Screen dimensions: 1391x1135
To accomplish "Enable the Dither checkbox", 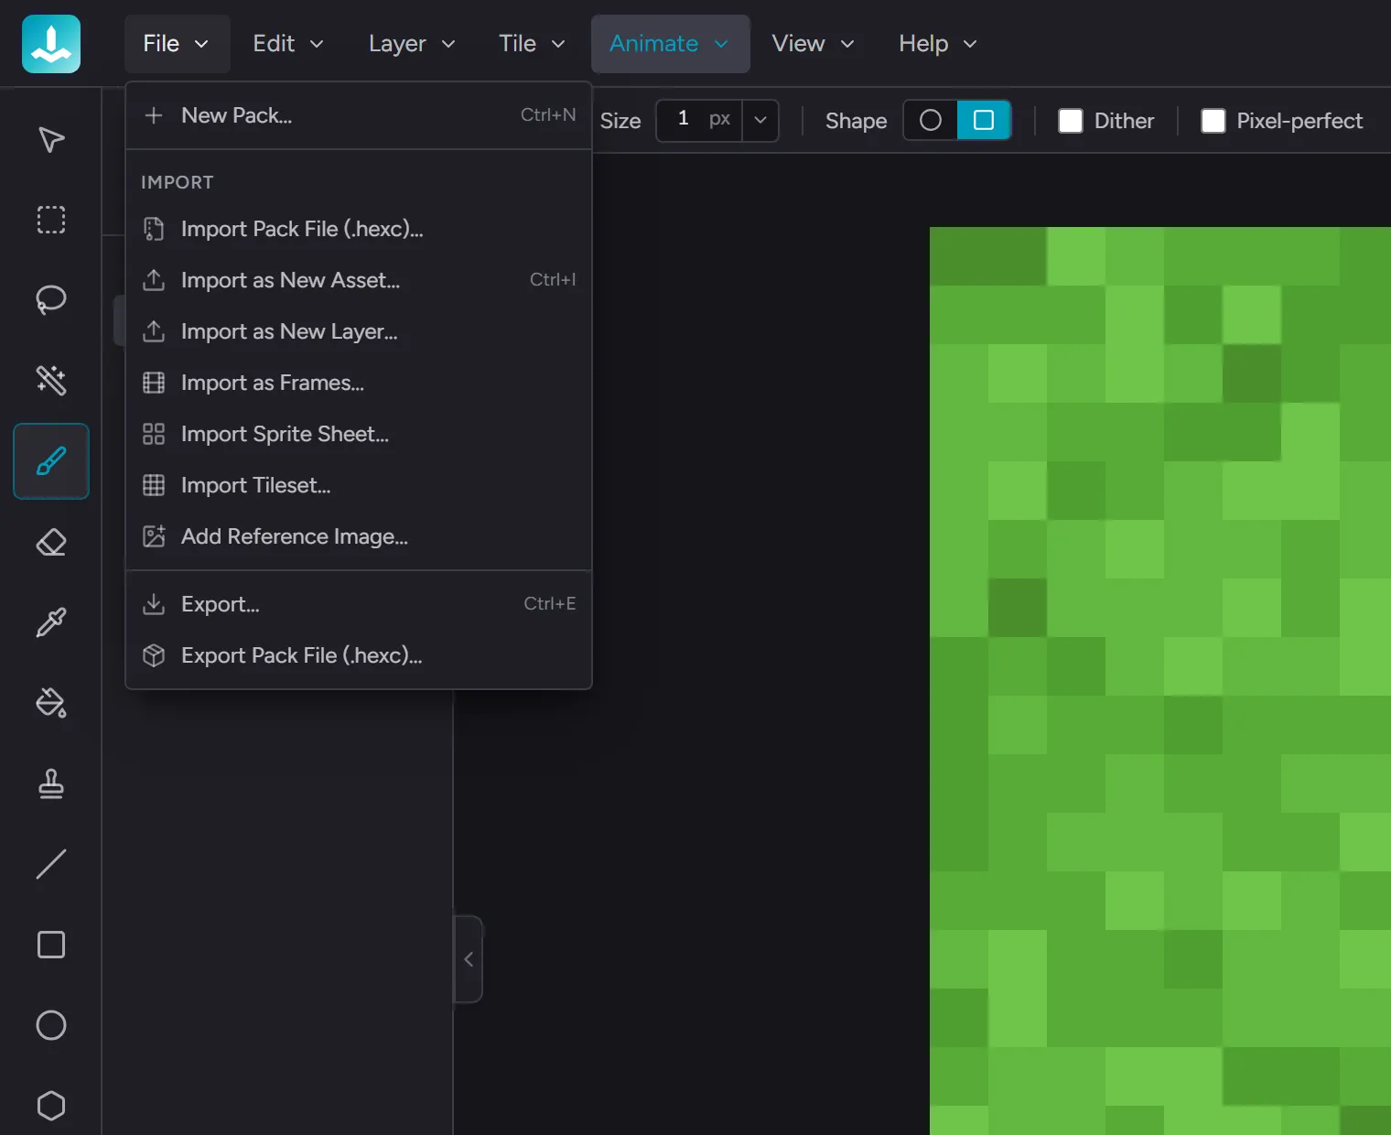I will click(x=1071, y=121).
